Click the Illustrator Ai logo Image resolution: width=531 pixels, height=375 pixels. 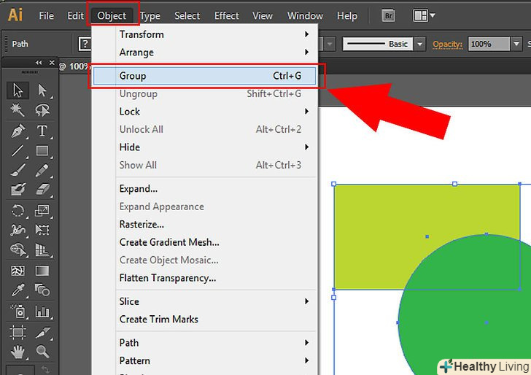15,15
